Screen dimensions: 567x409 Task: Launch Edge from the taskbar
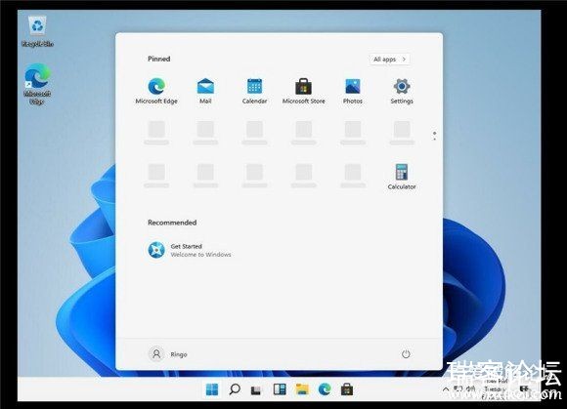(325, 389)
